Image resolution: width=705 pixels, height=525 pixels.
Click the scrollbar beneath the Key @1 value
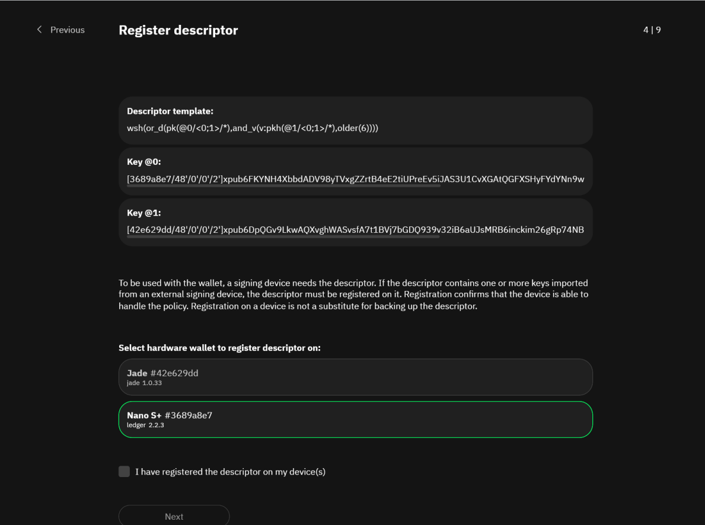283,235
